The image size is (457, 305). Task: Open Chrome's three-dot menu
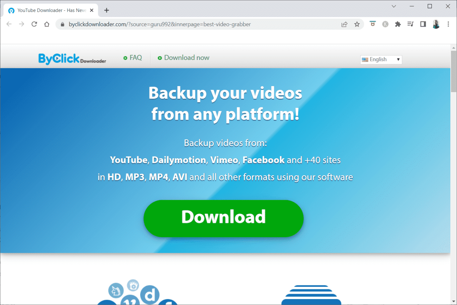pyautogui.click(x=448, y=24)
